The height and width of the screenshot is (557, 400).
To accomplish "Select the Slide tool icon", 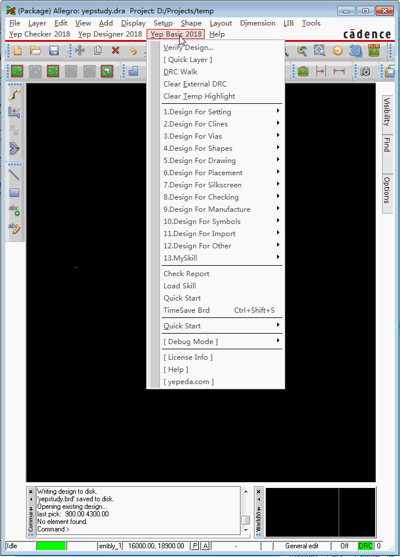I will [x=14, y=112].
